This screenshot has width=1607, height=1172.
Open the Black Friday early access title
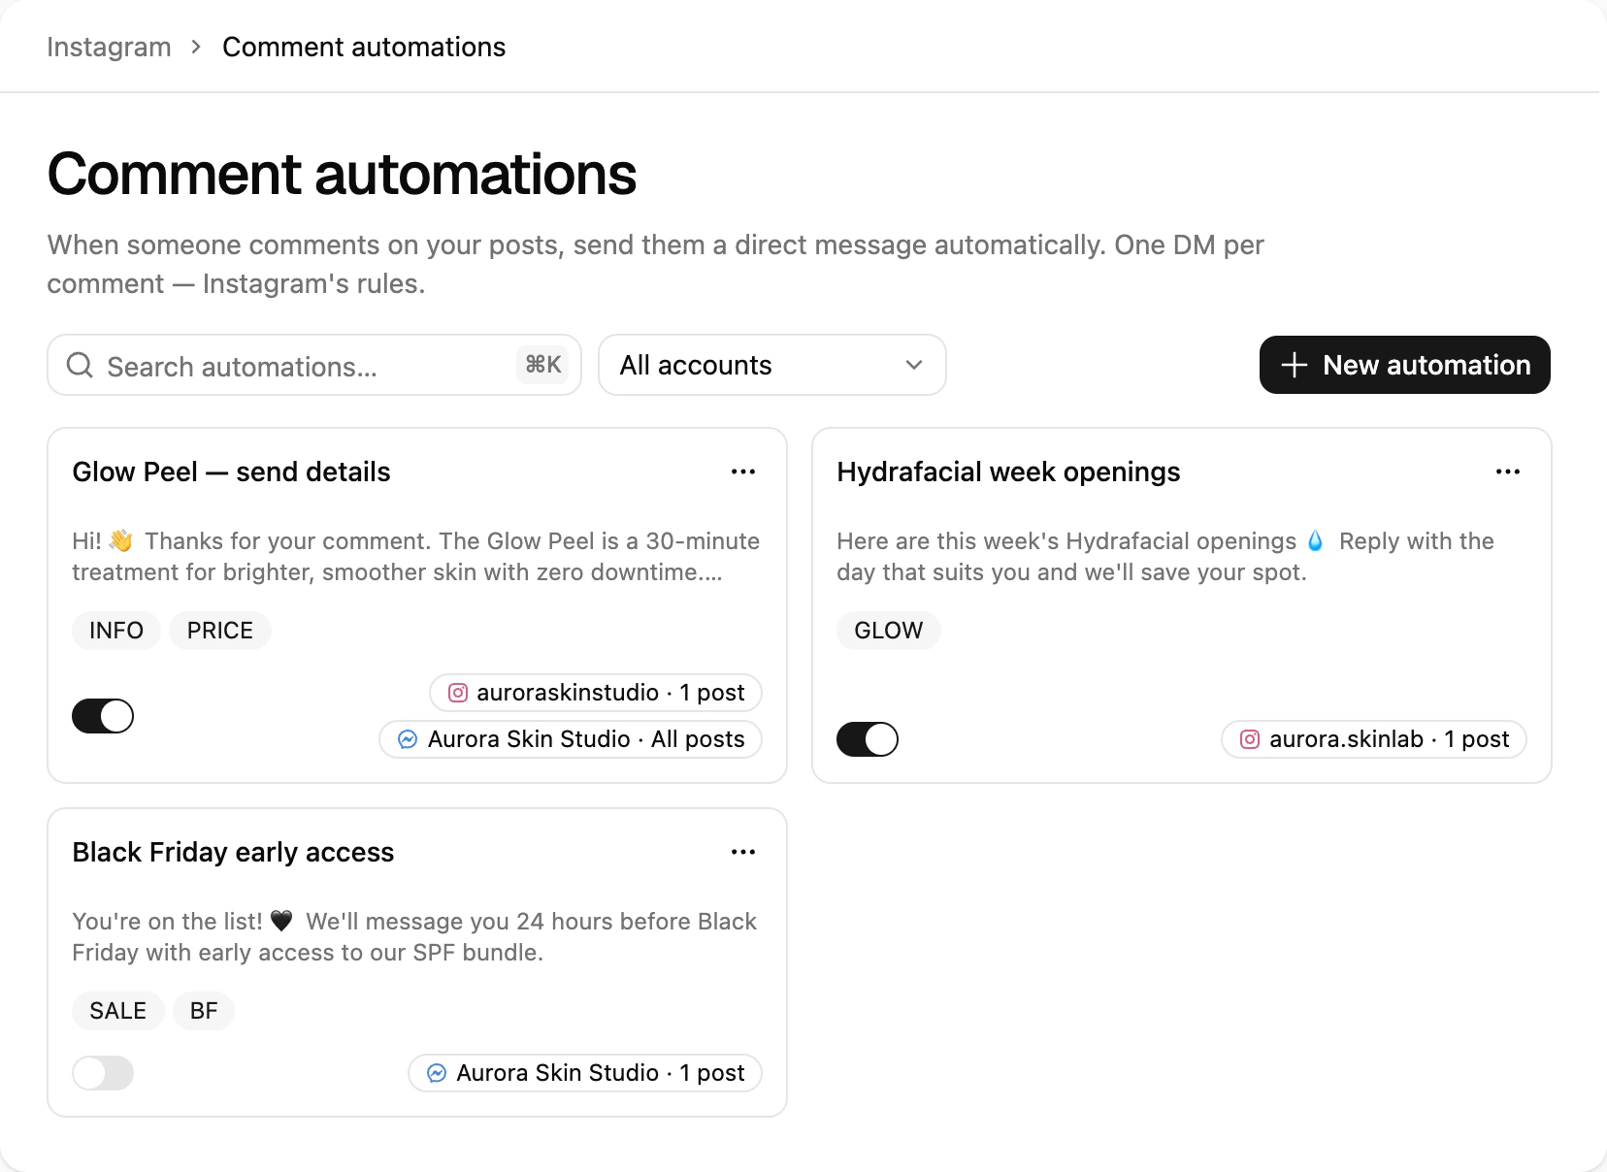[233, 852]
